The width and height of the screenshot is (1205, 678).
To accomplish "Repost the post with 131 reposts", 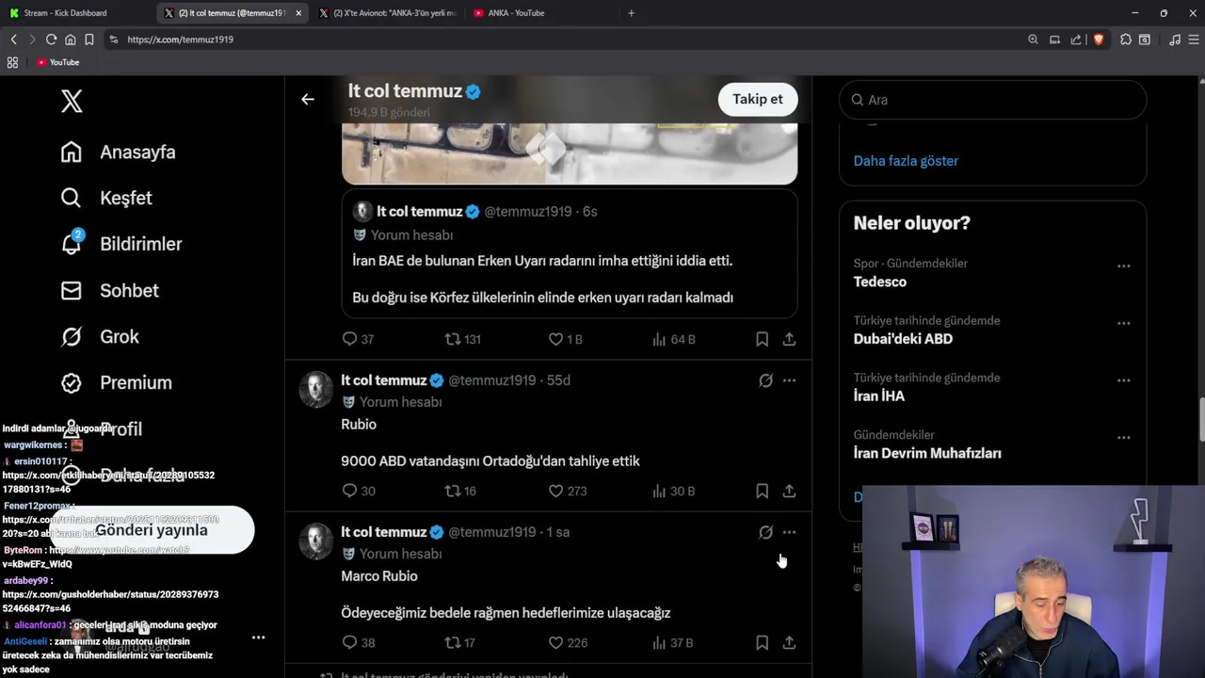I will pyautogui.click(x=462, y=339).
